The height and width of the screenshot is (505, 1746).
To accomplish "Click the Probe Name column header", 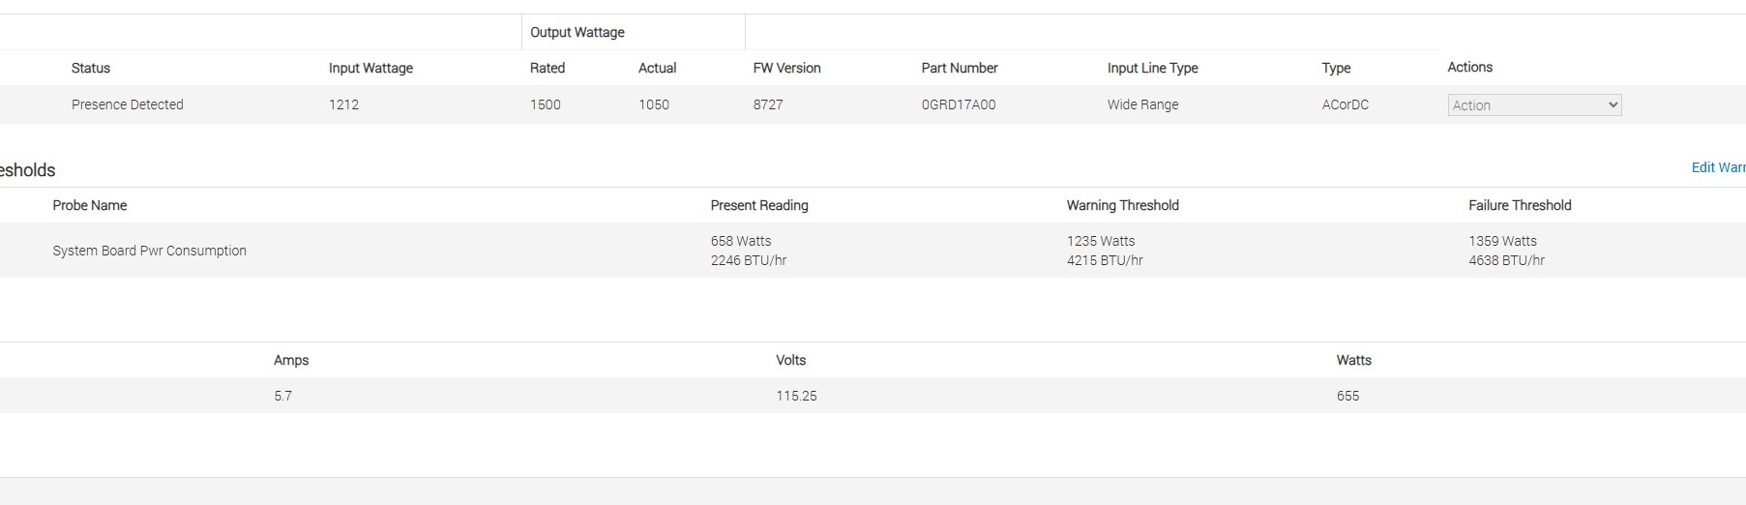I will (x=90, y=205).
